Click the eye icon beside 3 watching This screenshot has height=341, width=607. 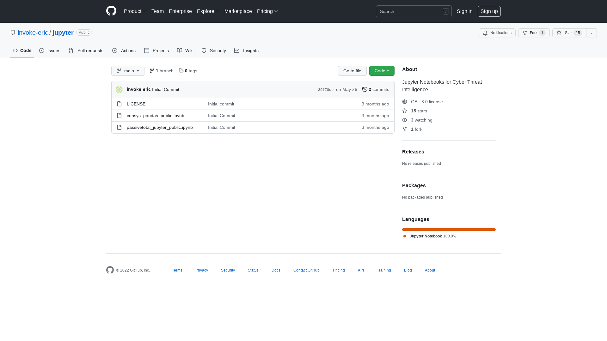click(405, 120)
